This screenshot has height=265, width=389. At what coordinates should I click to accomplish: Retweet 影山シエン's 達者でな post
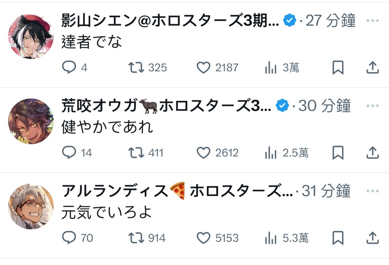point(136,68)
